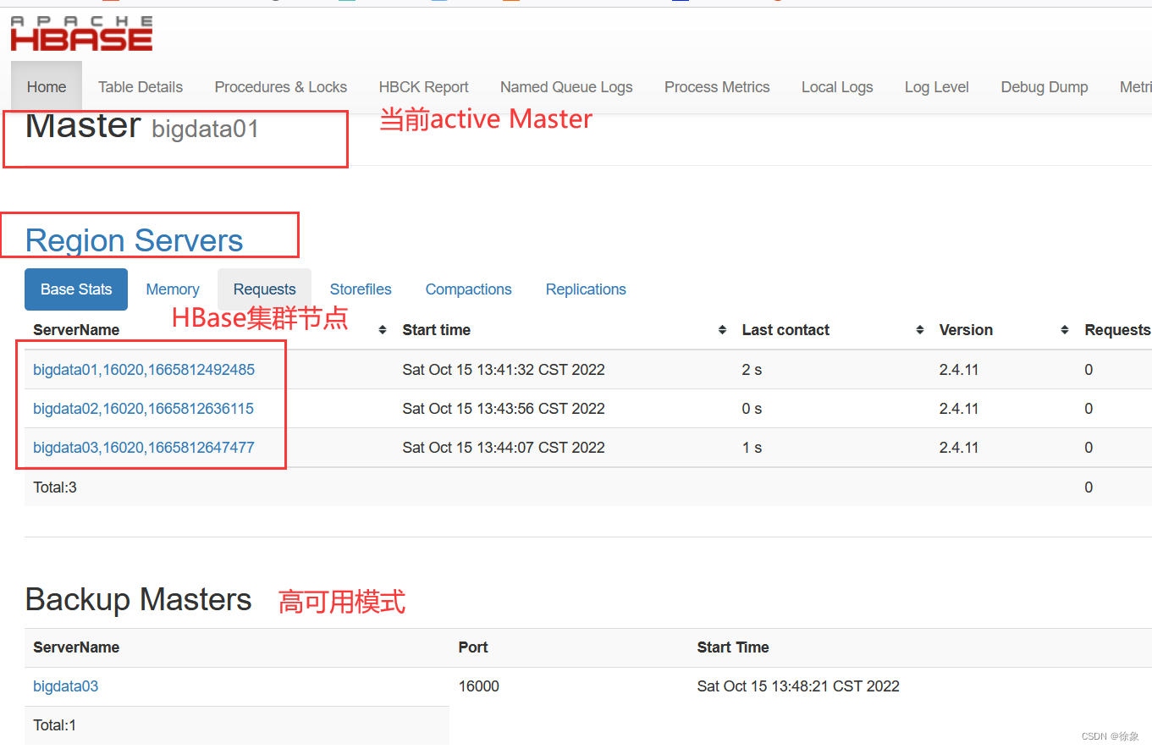Screen dimensions: 1152x749
Task: Click the Total:1 label
Action: pos(55,725)
